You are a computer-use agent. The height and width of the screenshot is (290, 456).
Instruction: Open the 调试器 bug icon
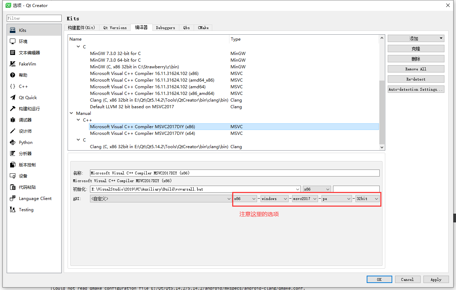click(13, 120)
